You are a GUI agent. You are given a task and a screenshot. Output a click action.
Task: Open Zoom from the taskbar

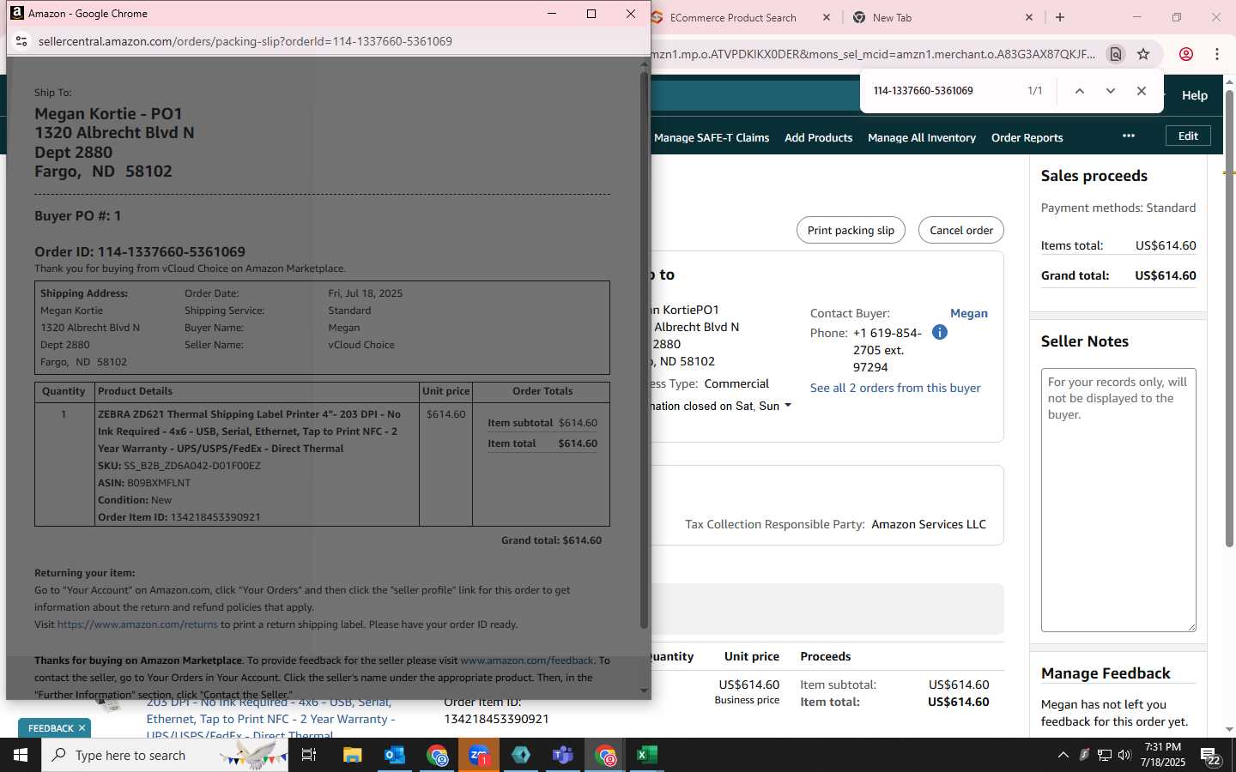479,755
